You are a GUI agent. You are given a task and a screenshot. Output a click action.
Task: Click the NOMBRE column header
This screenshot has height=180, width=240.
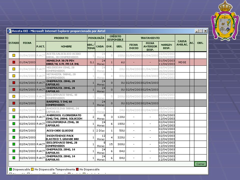[x=66, y=46]
